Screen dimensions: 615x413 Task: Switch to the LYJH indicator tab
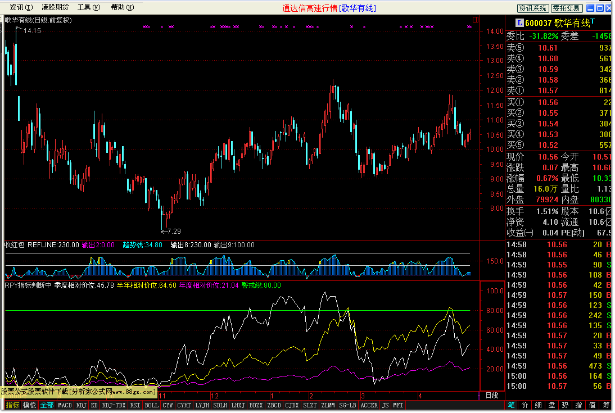pos(202,405)
